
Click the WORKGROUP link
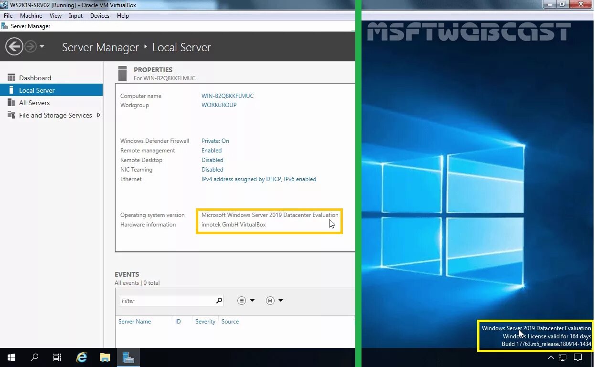tap(219, 105)
